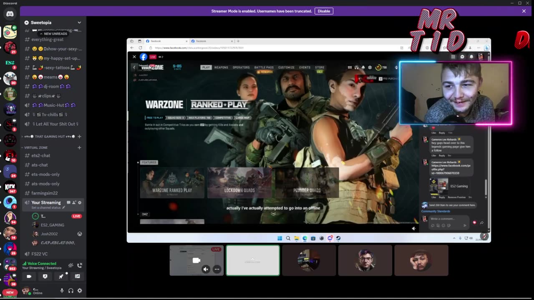This screenshot has width=534, height=300.
Task: Click STORE tab in Warzone menu
Action: pos(320,67)
